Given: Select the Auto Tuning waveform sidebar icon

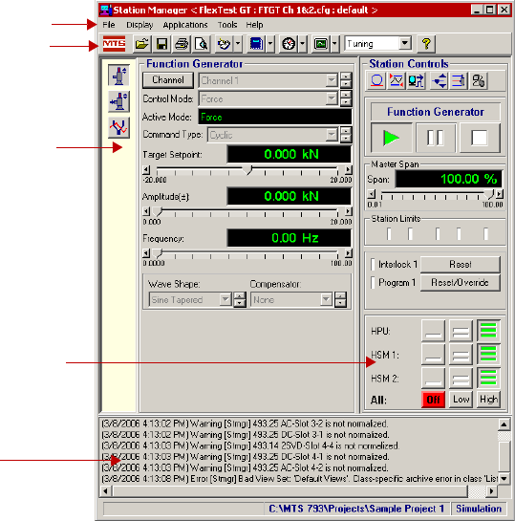Looking at the screenshot, I should pos(118,127).
